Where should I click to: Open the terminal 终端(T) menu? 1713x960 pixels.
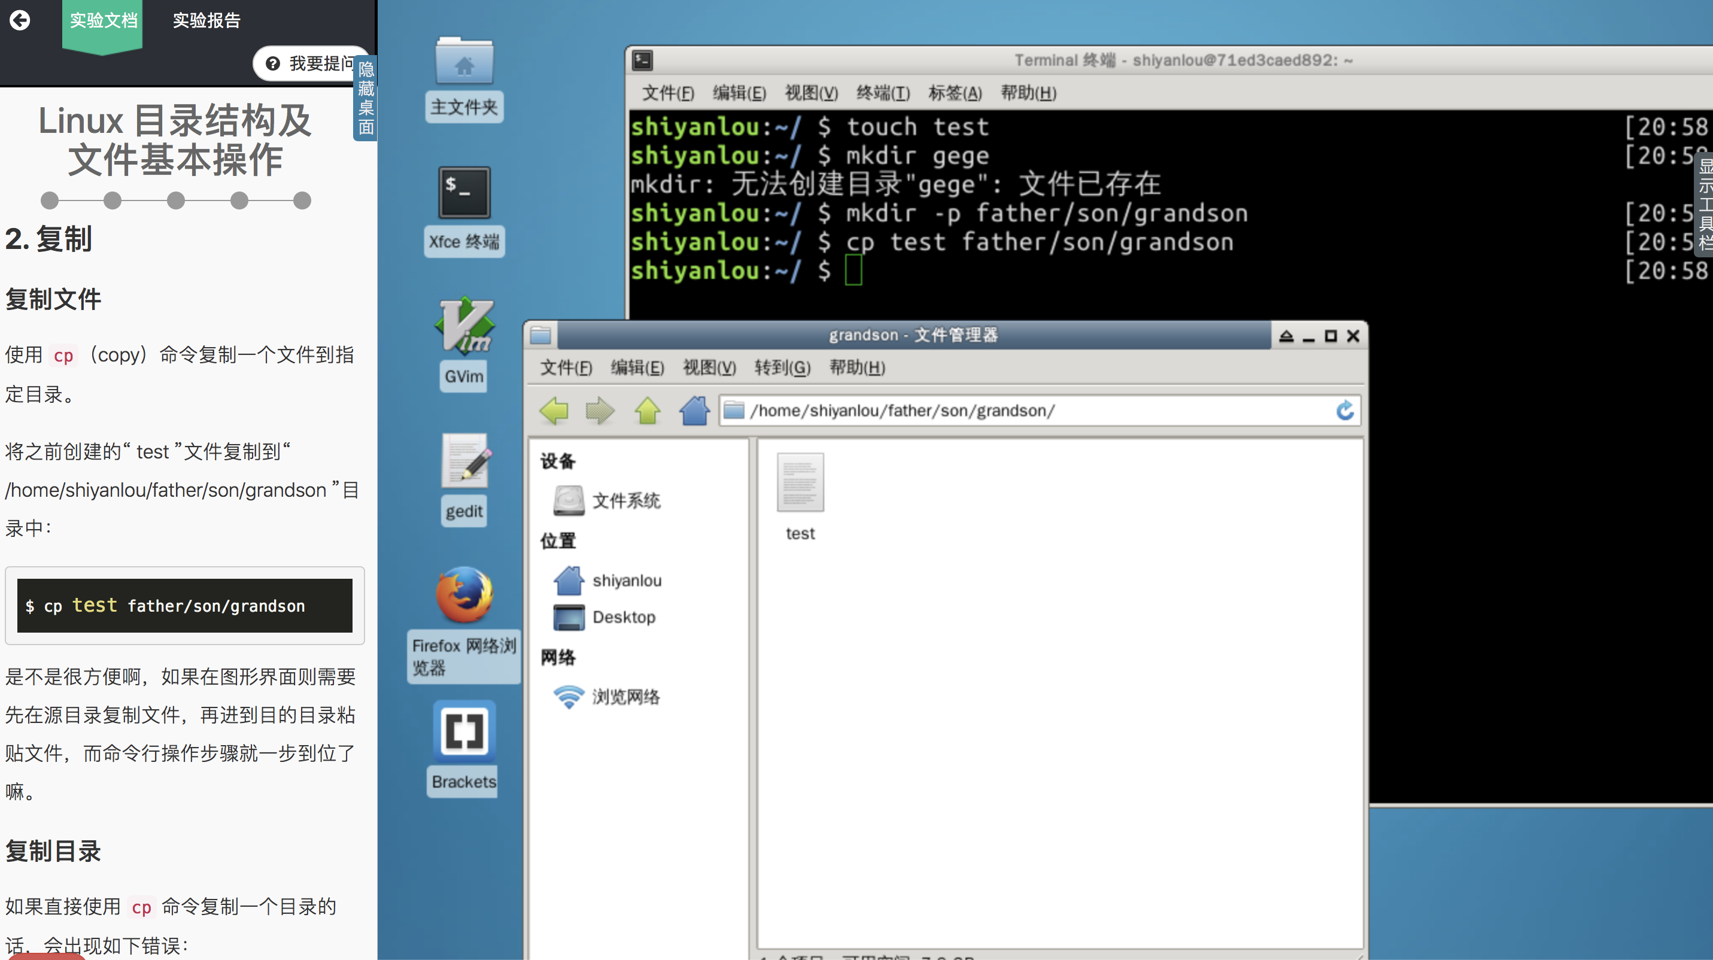[882, 93]
